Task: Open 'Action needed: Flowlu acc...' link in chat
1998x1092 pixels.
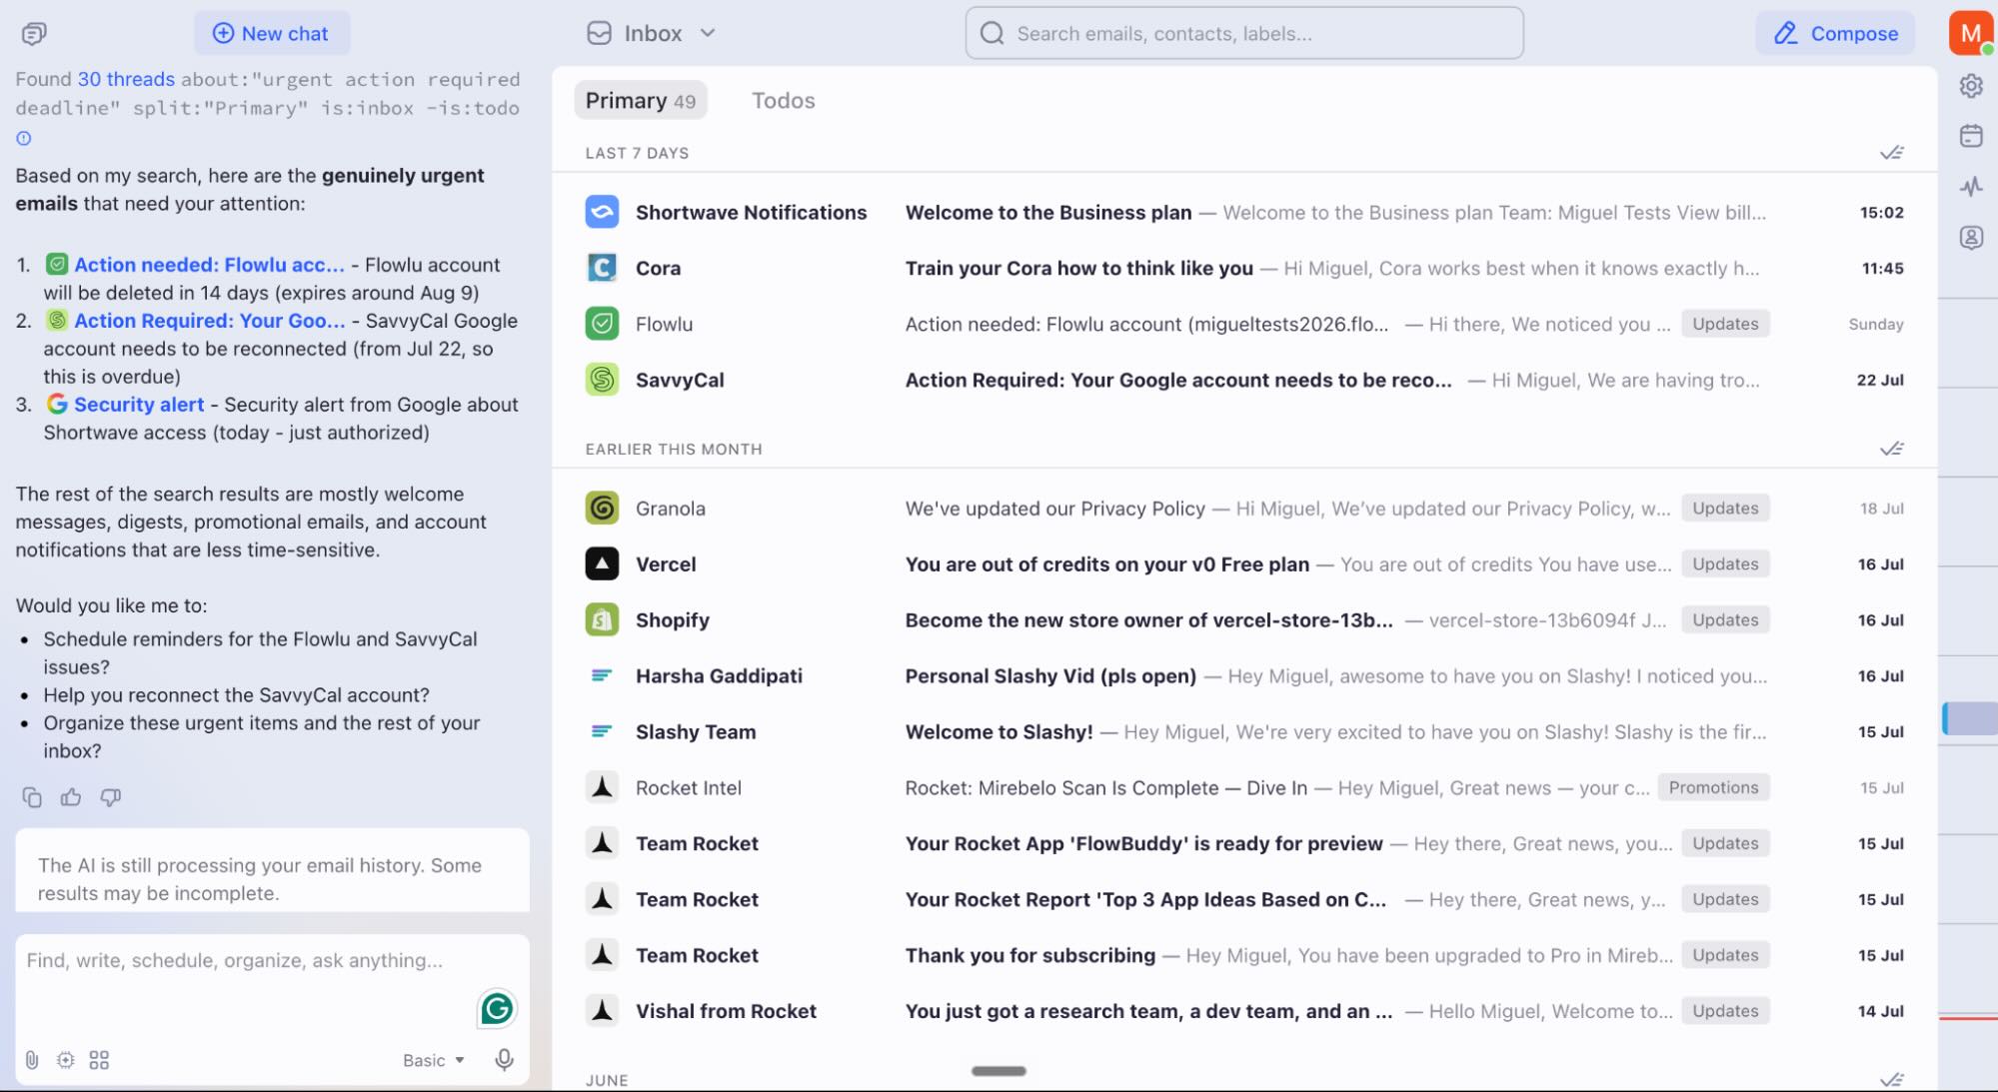Action: (x=209, y=265)
